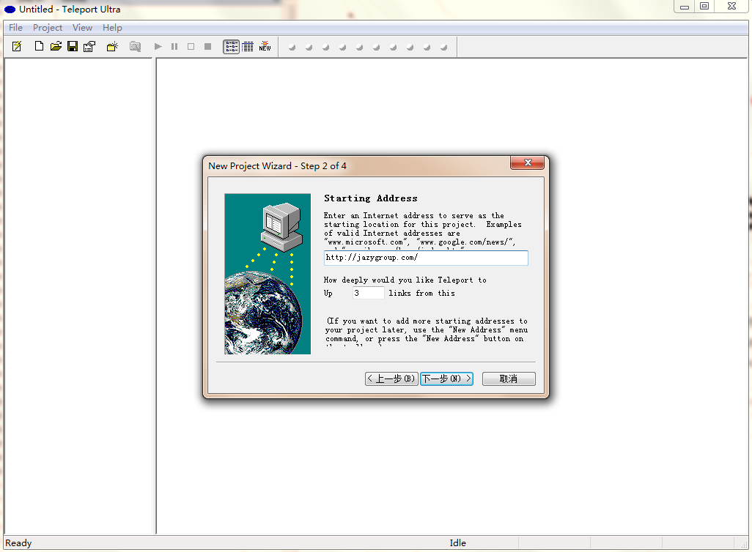The height and width of the screenshot is (552, 752).
Task: Open the Help menu
Action: 112,28
